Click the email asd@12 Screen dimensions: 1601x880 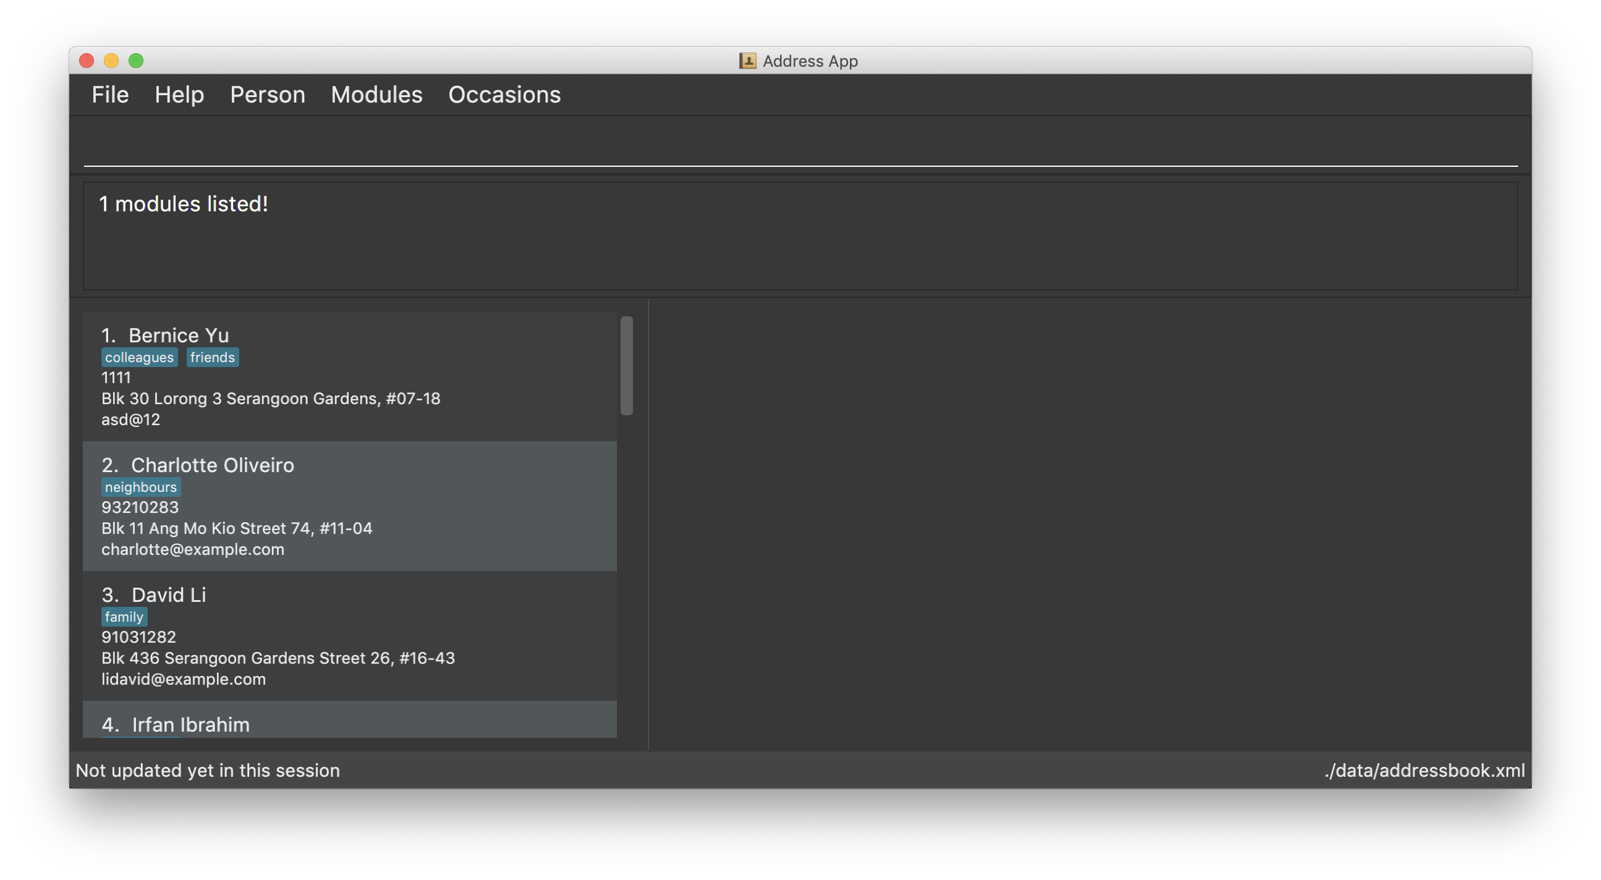[x=130, y=420]
